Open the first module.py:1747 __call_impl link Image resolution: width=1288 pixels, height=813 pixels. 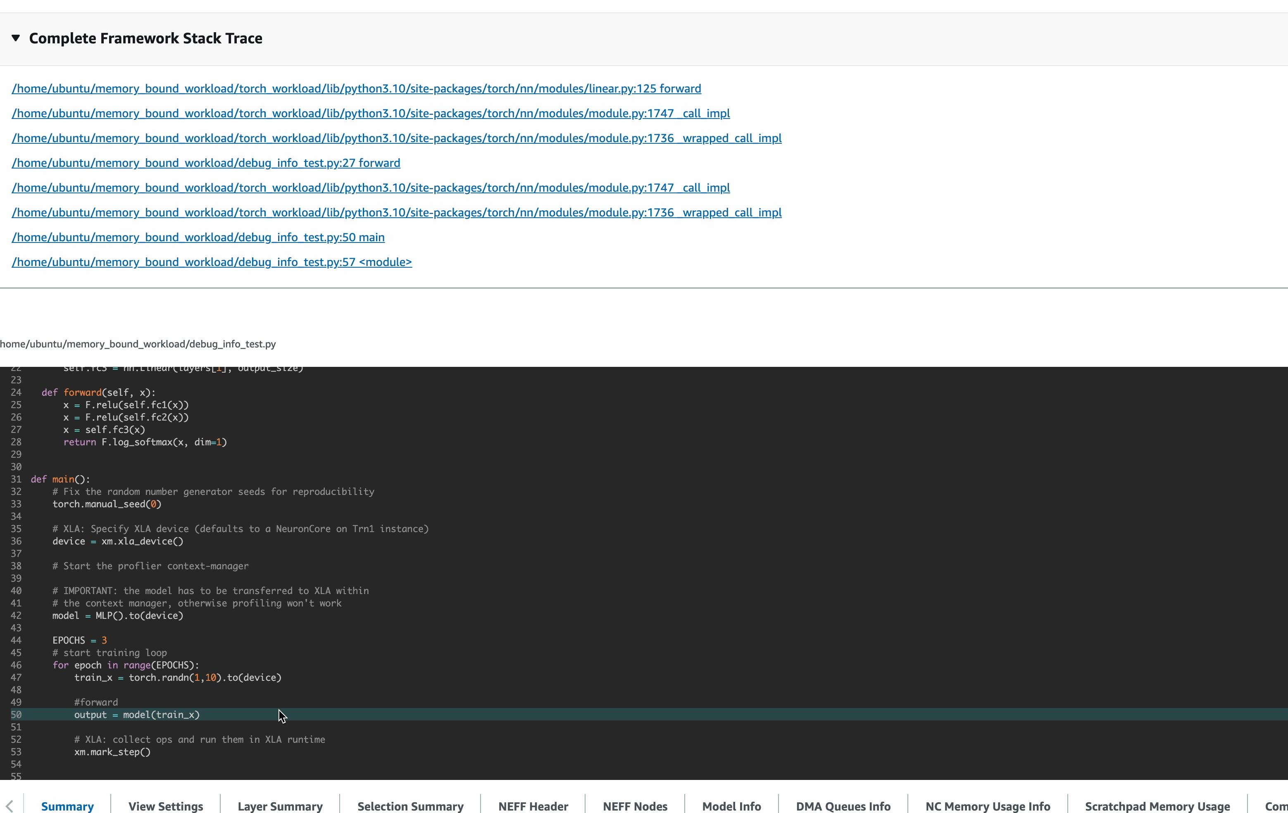[370, 113]
